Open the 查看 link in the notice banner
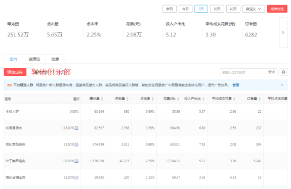 236,85
